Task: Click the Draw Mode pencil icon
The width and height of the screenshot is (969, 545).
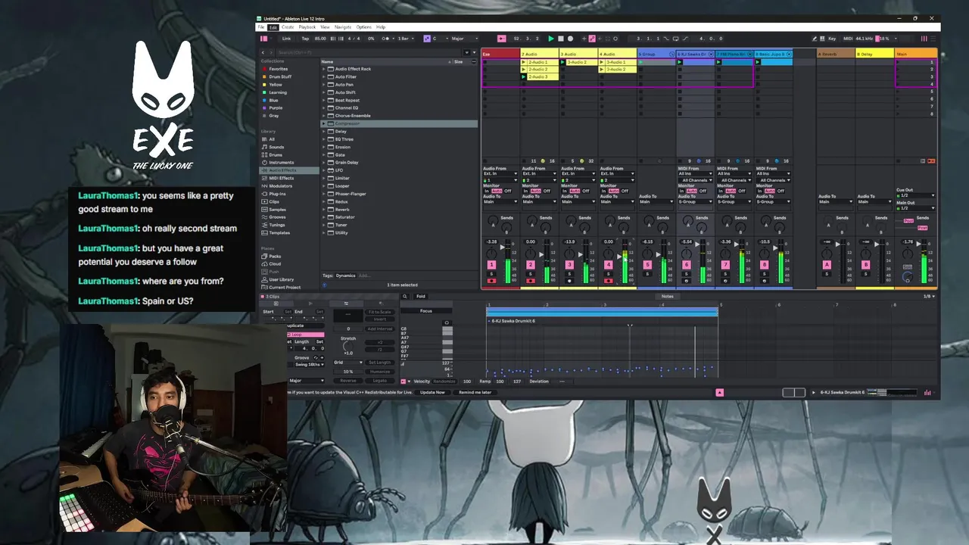Action: 815,39
